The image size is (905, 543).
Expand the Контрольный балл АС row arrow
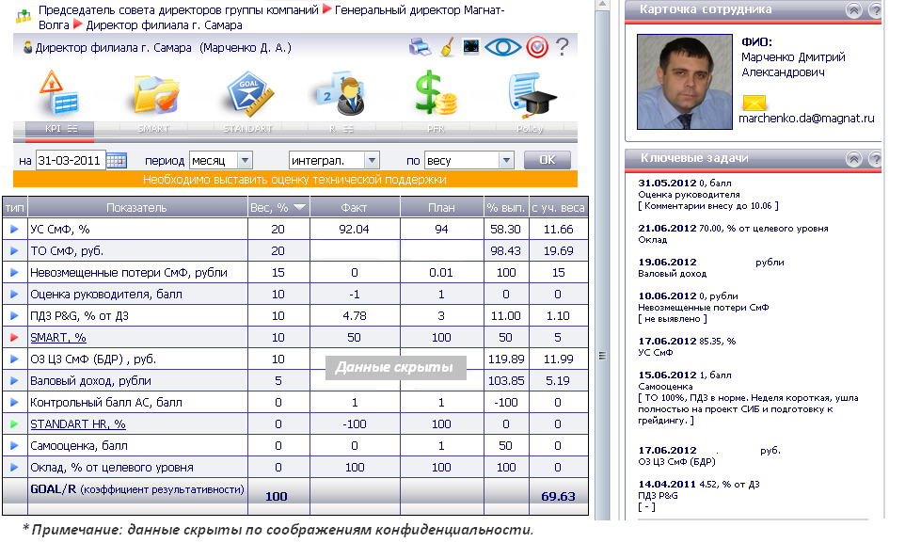(14, 402)
